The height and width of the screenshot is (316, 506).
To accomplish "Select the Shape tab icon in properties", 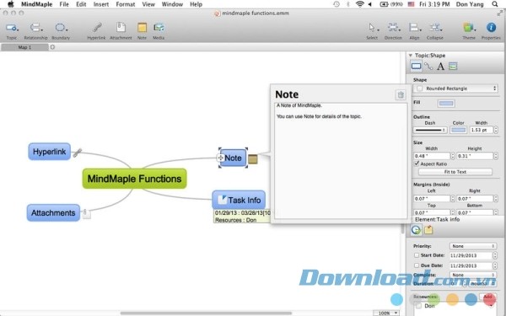I will pos(416,67).
